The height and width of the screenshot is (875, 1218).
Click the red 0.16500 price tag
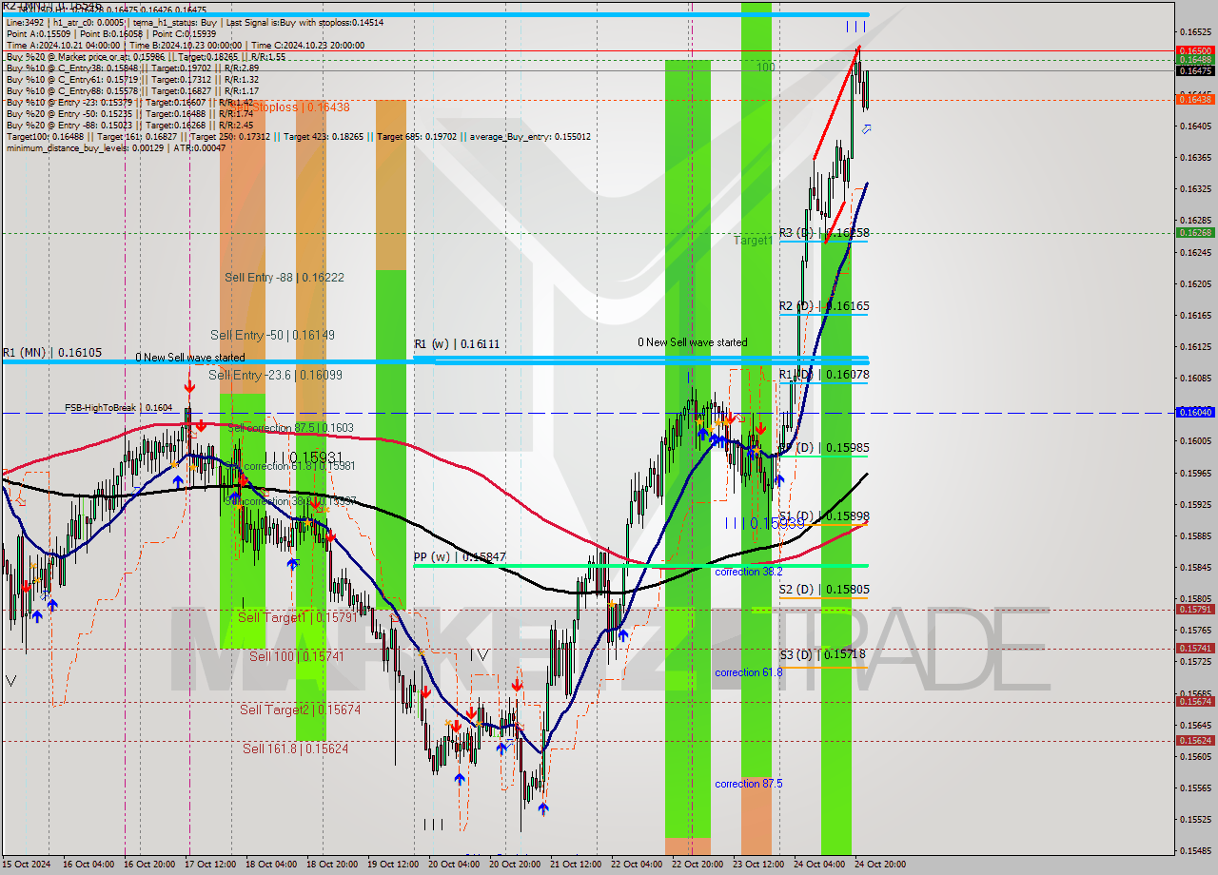[1195, 50]
